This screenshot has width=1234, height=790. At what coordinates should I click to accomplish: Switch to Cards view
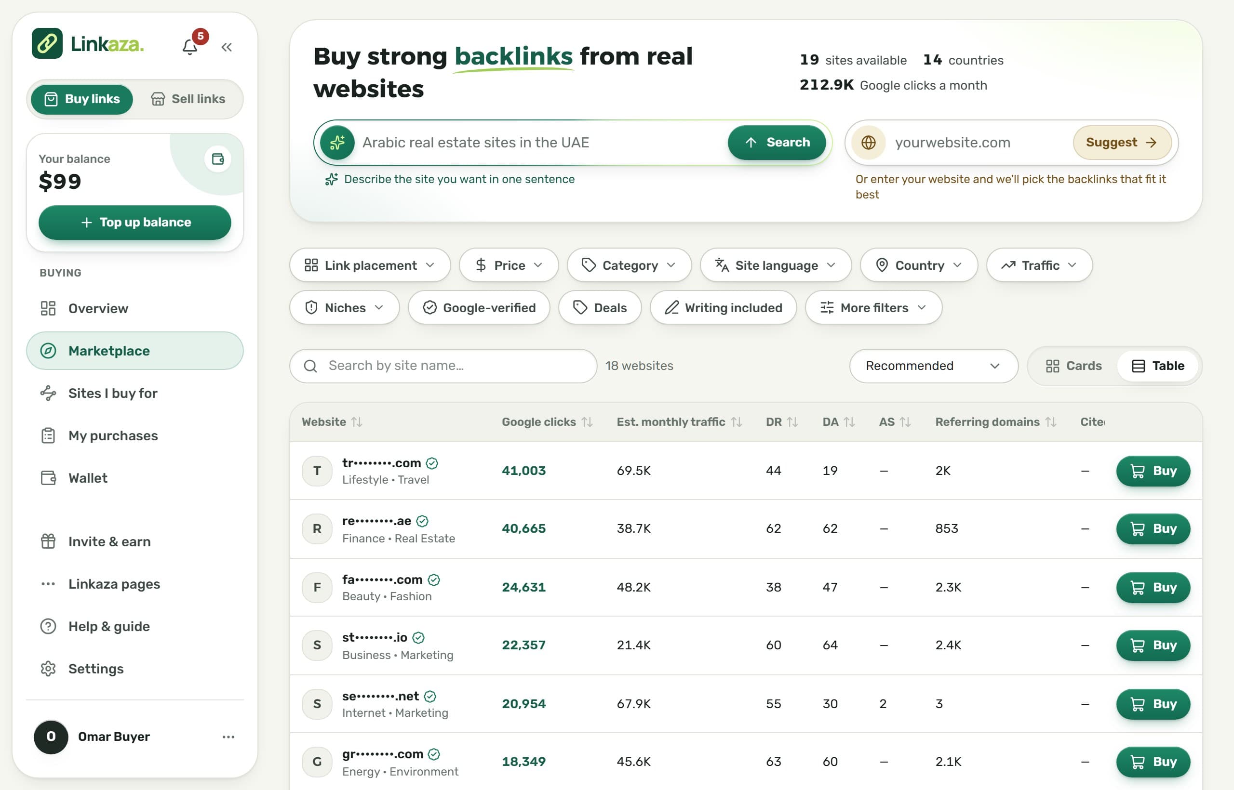click(x=1073, y=366)
